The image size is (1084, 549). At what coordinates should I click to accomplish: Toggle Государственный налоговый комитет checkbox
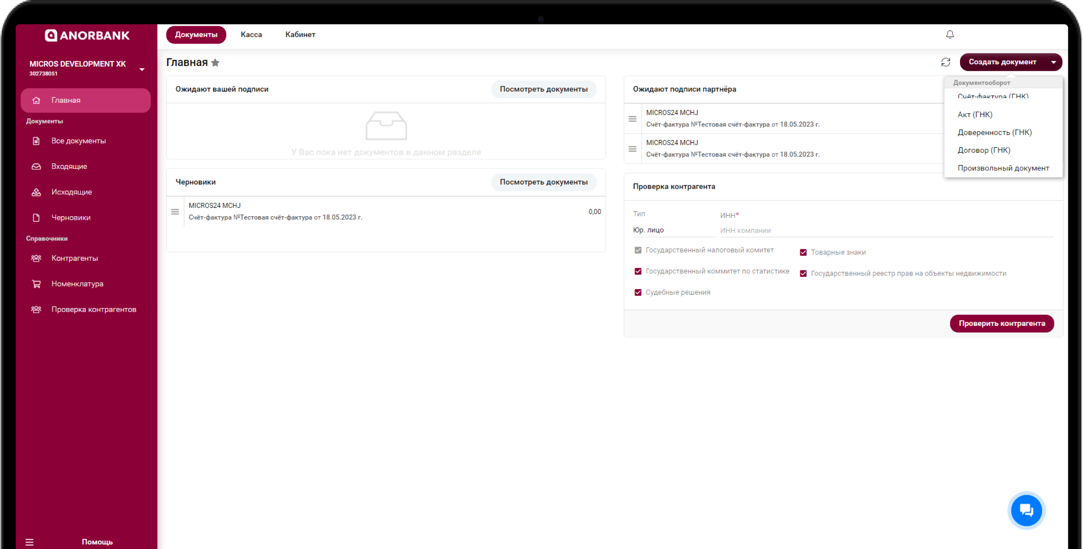(x=638, y=250)
